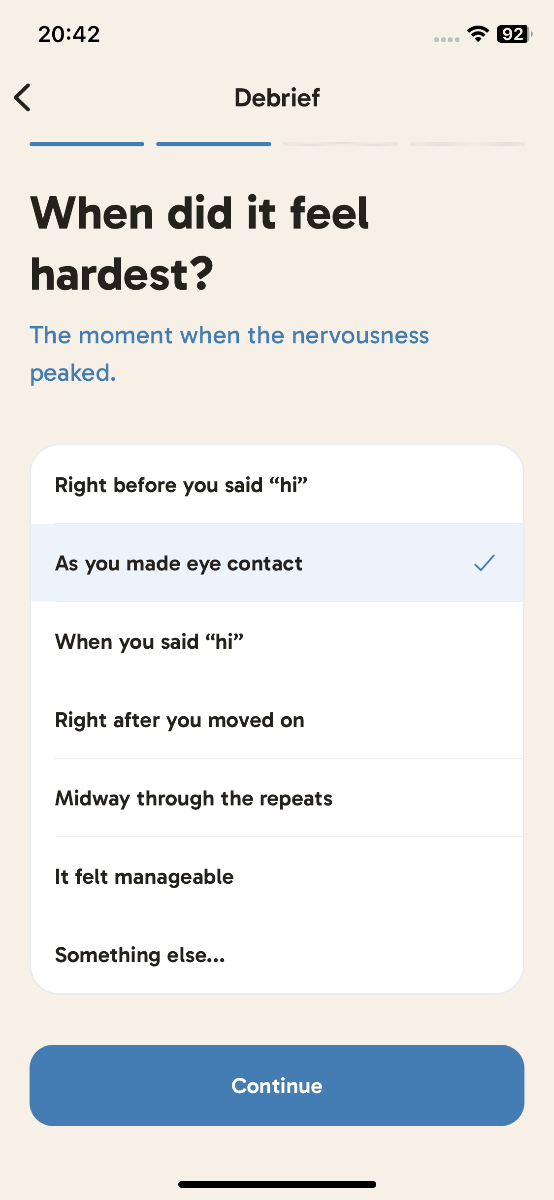Pick "Right after you moved on"
The width and height of the screenshot is (554, 1200).
tap(277, 720)
